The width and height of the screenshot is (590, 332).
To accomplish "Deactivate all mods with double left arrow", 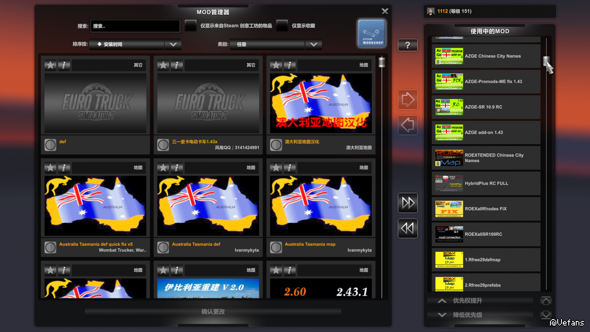I will (x=408, y=228).
